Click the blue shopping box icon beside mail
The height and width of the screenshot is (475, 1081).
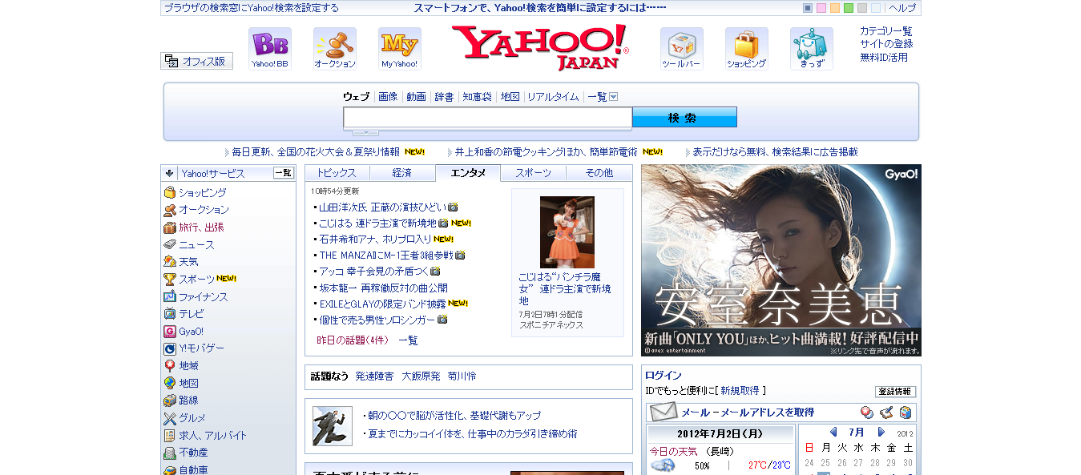coord(906,413)
